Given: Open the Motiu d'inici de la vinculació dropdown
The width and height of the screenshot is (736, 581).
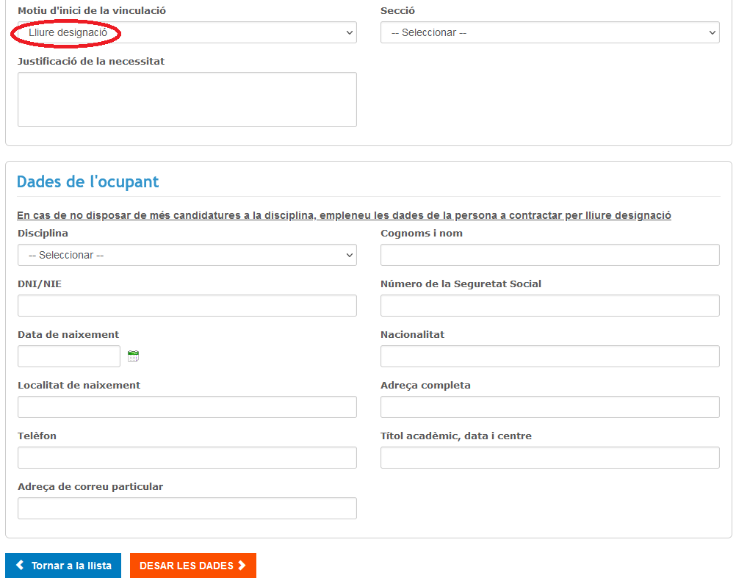Looking at the screenshot, I should tap(187, 32).
